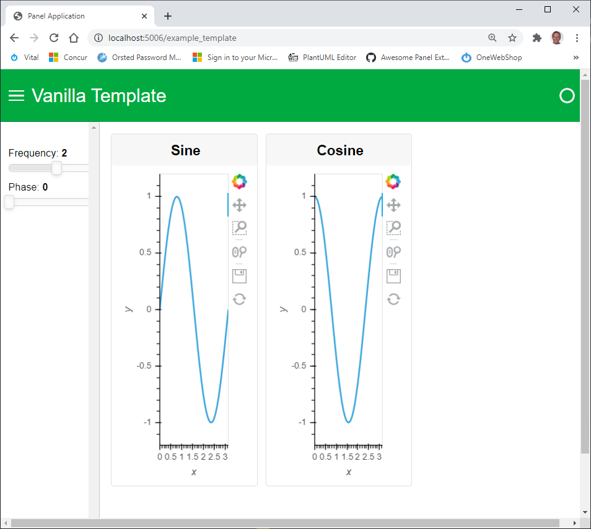Toggle Box Zoom on the Cosine plot
The width and height of the screenshot is (591, 529).
(393, 228)
